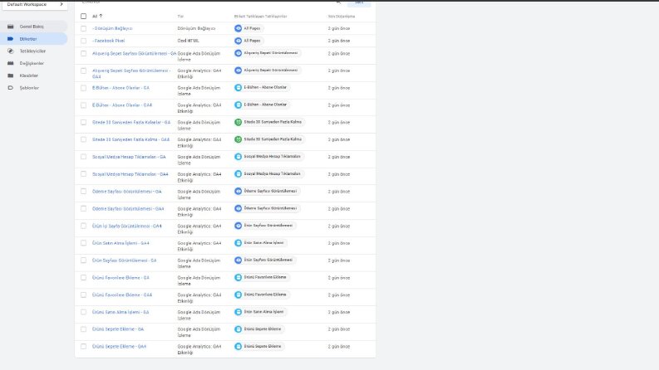
Task: Open the Alışveriş Sepet Sayfası Görüntülemesi - GA tag
Action: [x=134, y=53]
